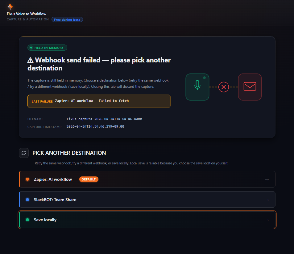This screenshot has width=294, height=254.
Task: Click the warning icon in the failure headline
Action: (31, 60)
